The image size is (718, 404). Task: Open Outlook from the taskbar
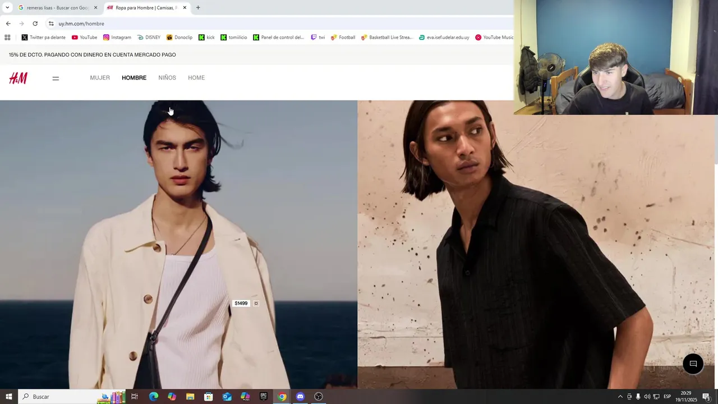227,397
